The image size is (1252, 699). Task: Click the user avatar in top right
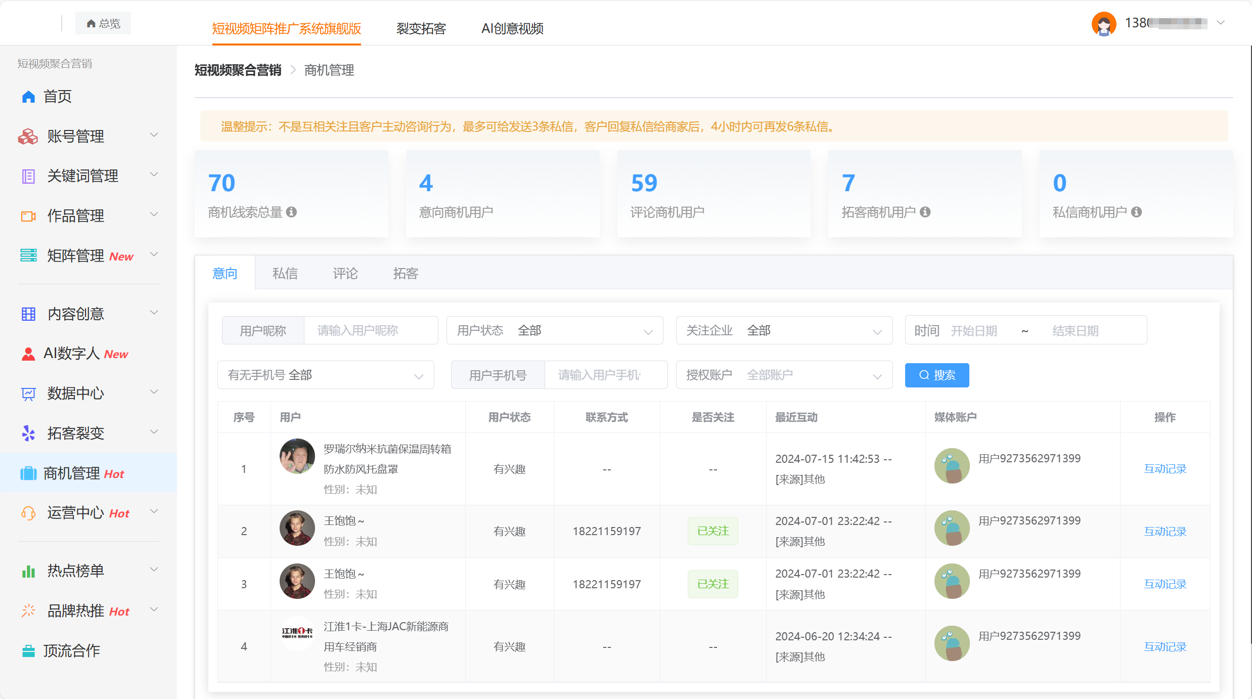(x=1104, y=23)
